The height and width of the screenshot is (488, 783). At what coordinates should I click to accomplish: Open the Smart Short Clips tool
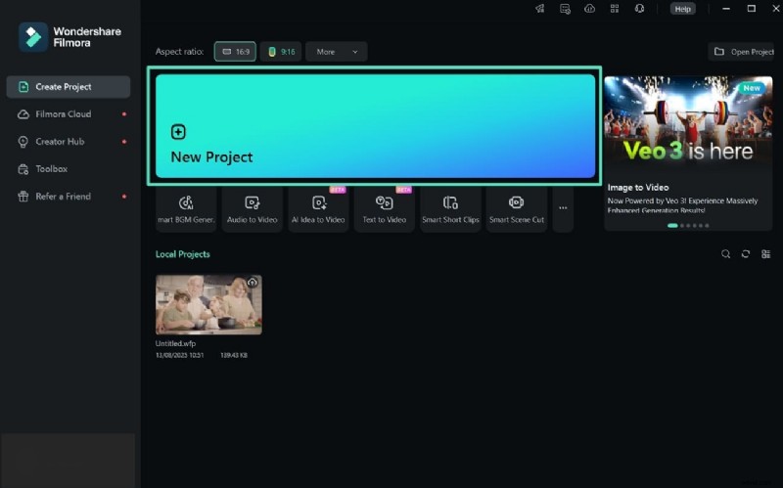tap(450, 209)
